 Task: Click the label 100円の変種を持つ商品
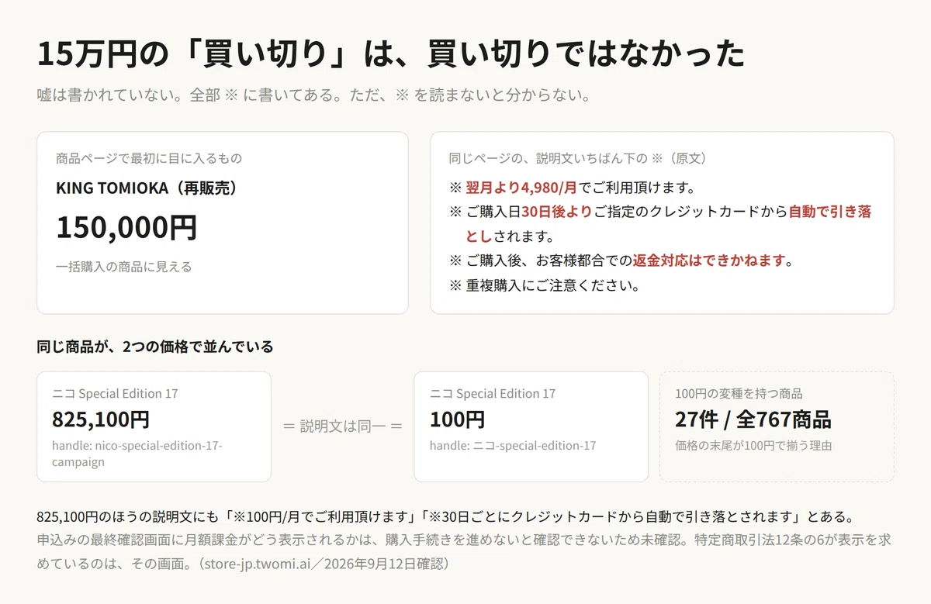(739, 394)
